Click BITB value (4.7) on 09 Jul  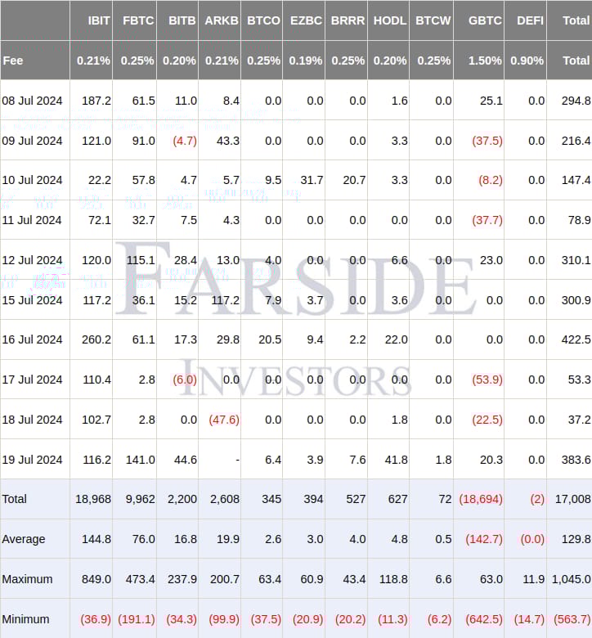point(185,141)
